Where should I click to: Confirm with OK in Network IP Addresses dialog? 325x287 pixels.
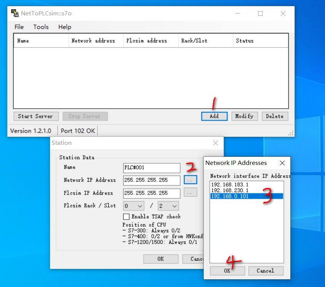227,270
